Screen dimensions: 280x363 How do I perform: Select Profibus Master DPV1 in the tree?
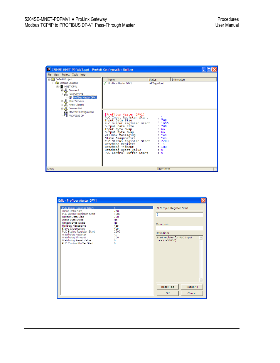point(85,98)
